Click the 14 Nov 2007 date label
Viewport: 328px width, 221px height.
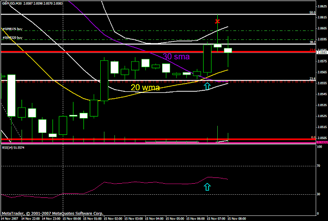9,219
